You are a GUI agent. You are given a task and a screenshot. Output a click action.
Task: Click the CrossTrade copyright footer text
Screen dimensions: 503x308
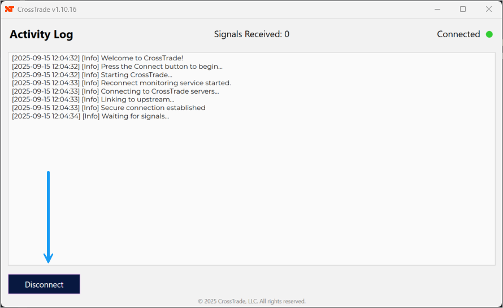point(251,301)
